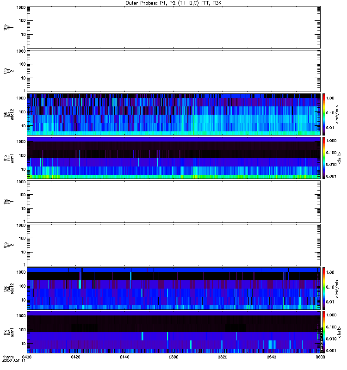Click the 'thc fff 2' panel label
The image size is (347, 370).
[x=8, y=245]
